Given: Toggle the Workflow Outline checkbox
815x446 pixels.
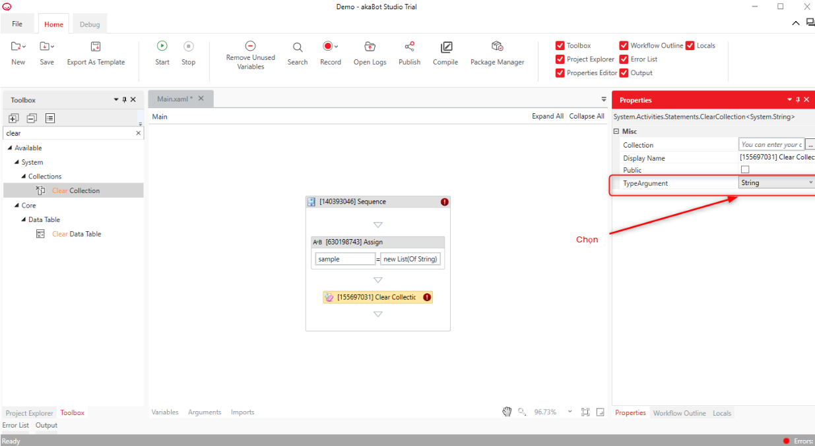Looking at the screenshot, I should click(624, 45).
